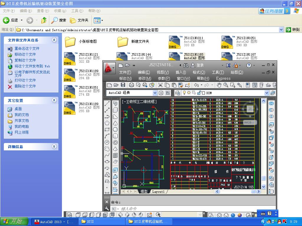Toggle DIM layer viewport freeze icon
Viewport: 302px width, 226px height.
[x=194, y=93]
